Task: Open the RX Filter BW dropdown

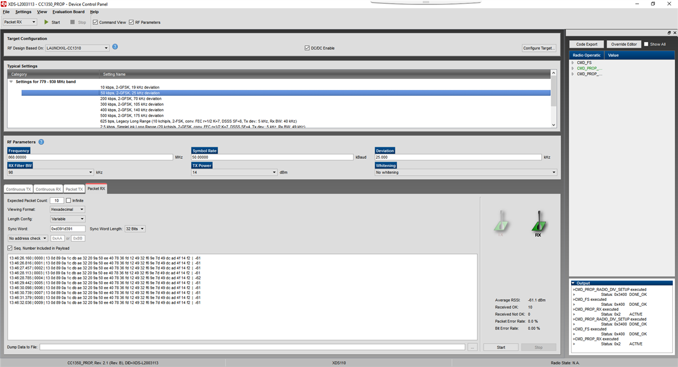Action: tap(51, 172)
